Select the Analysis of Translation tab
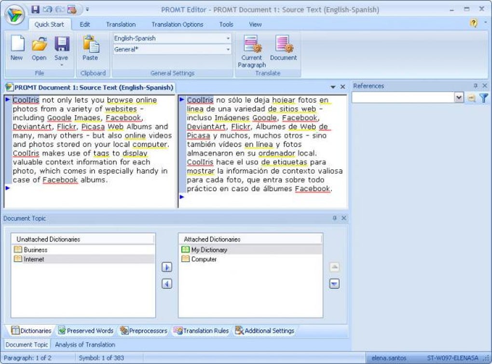Image resolution: width=492 pixels, height=364 pixels. 85,345
